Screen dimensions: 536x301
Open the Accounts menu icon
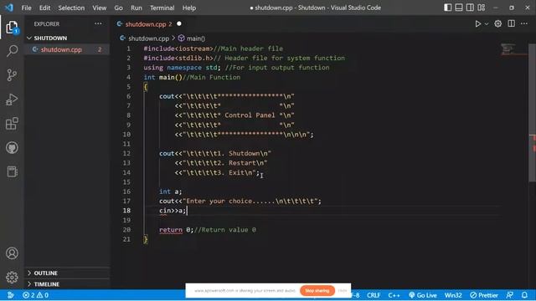(12, 253)
